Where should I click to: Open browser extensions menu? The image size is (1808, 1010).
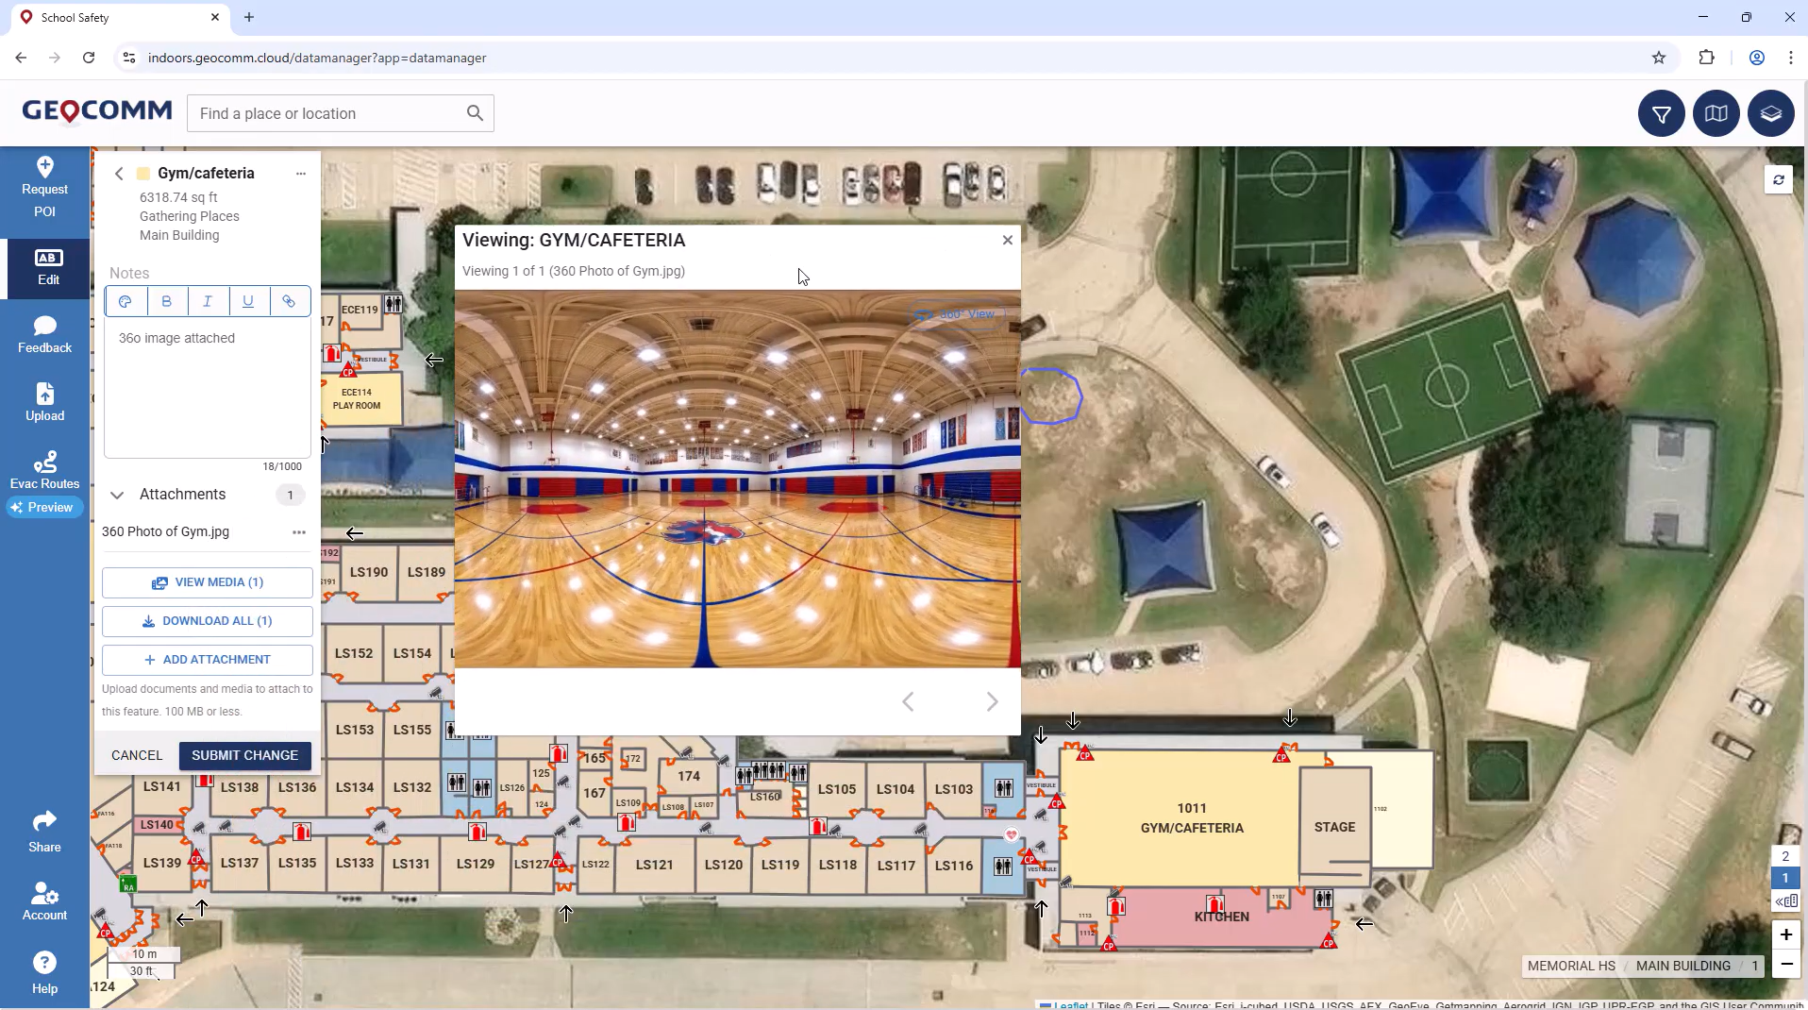pyautogui.click(x=1706, y=58)
